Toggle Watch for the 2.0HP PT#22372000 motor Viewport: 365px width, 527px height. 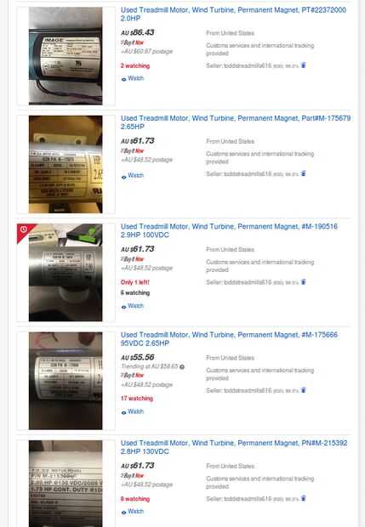pyautogui.click(x=133, y=78)
